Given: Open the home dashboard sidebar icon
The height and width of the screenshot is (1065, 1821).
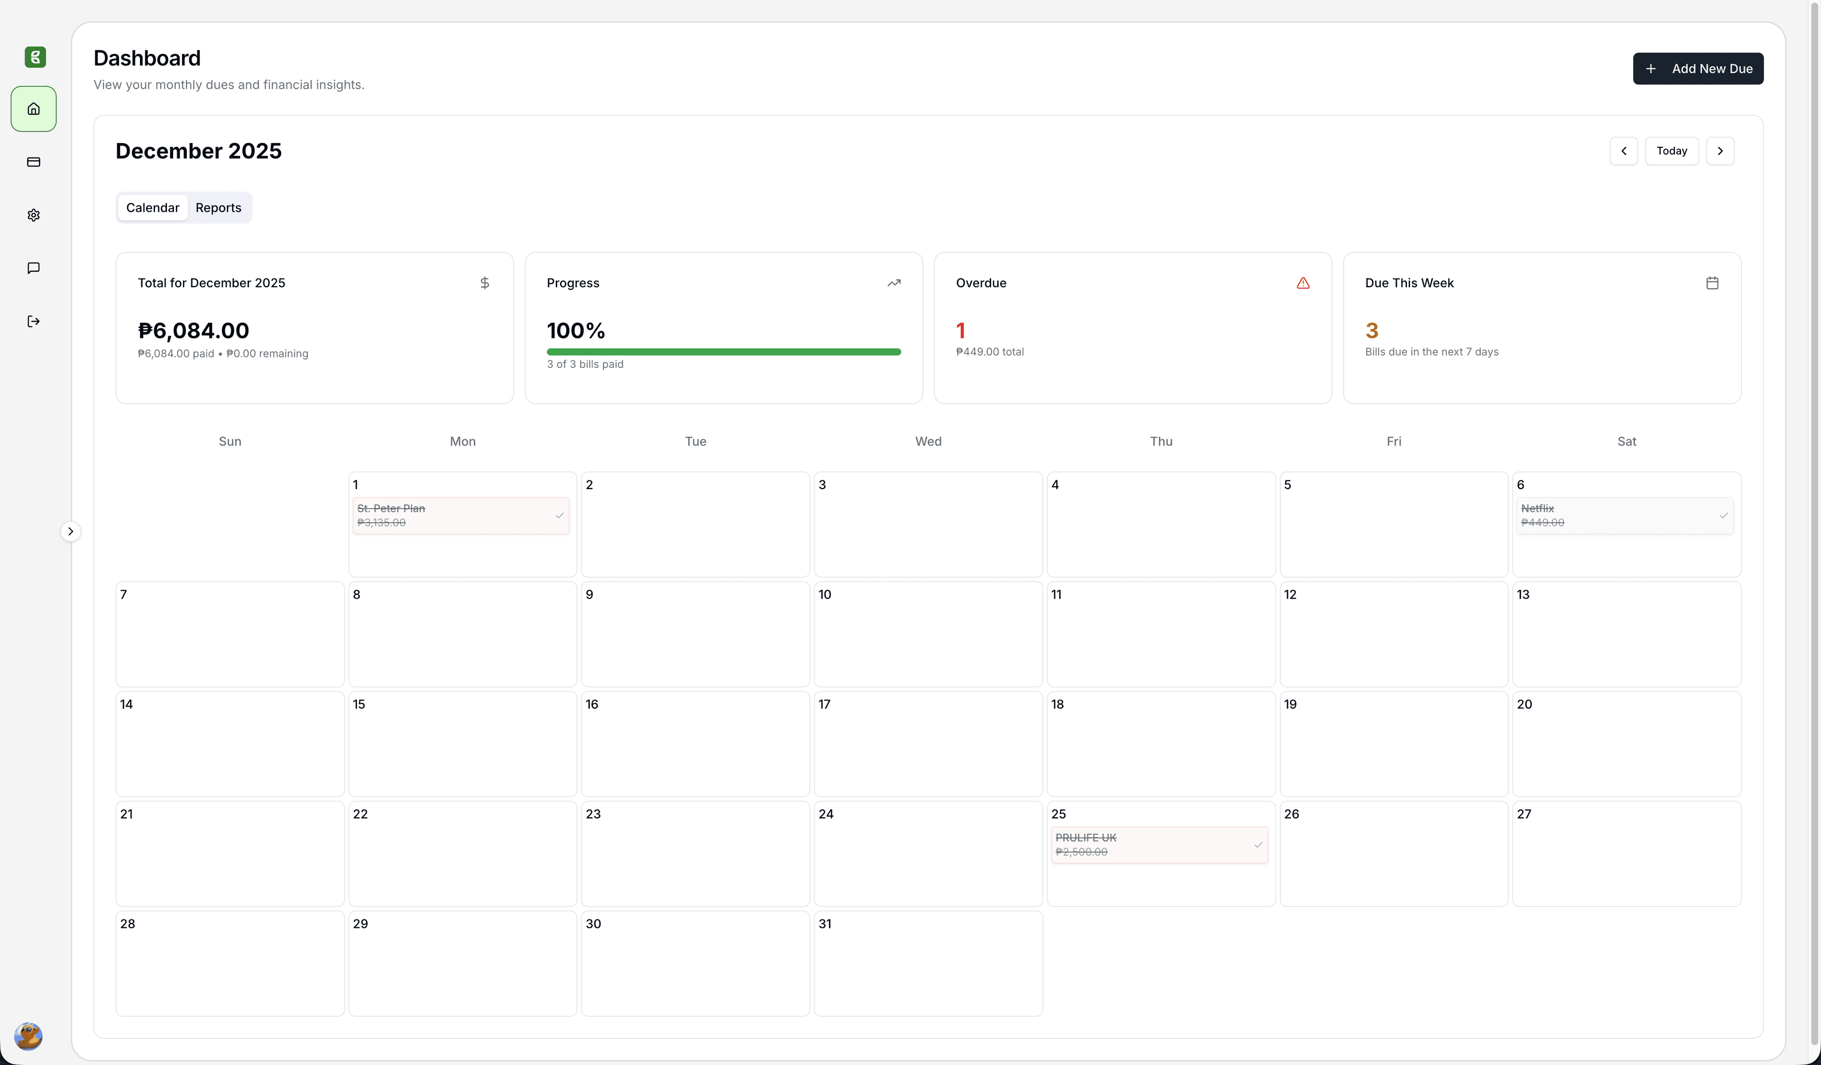Looking at the screenshot, I should pos(33,109).
